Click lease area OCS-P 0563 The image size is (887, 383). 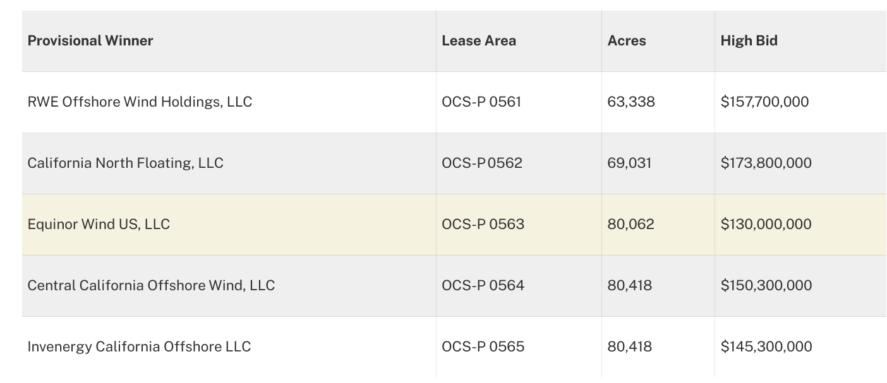(483, 225)
